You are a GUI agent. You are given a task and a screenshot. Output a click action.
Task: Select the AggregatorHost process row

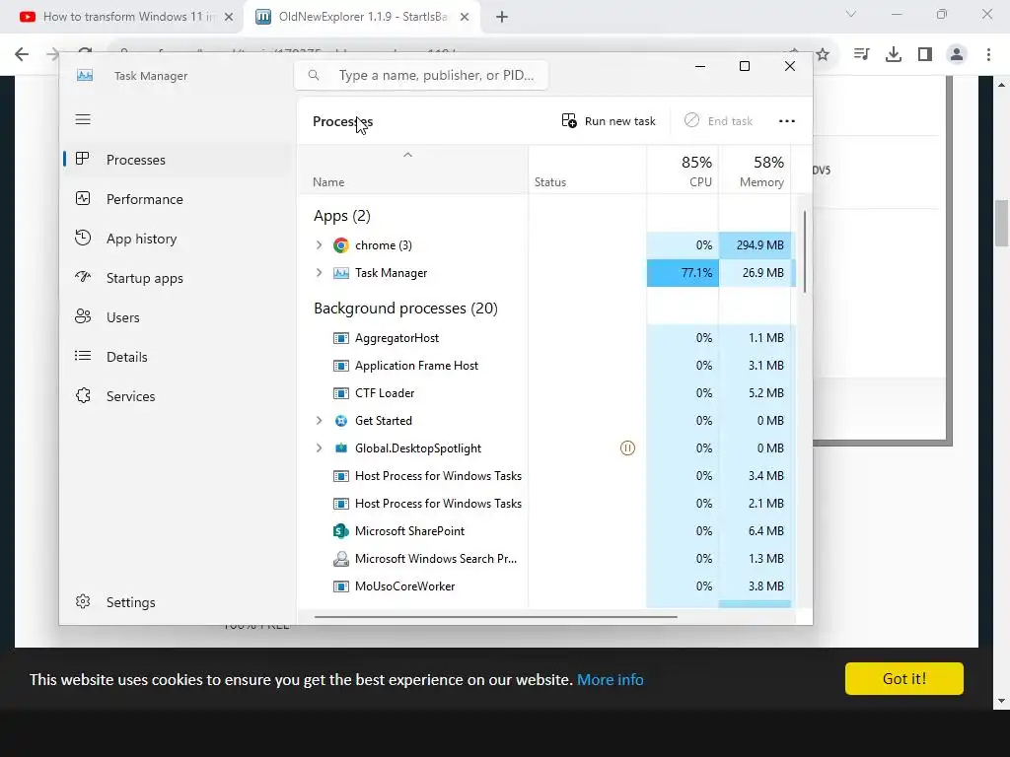tap(546, 338)
